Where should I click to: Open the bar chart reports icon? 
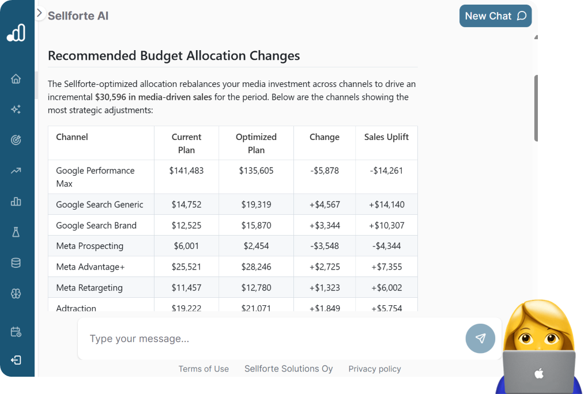(x=16, y=202)
